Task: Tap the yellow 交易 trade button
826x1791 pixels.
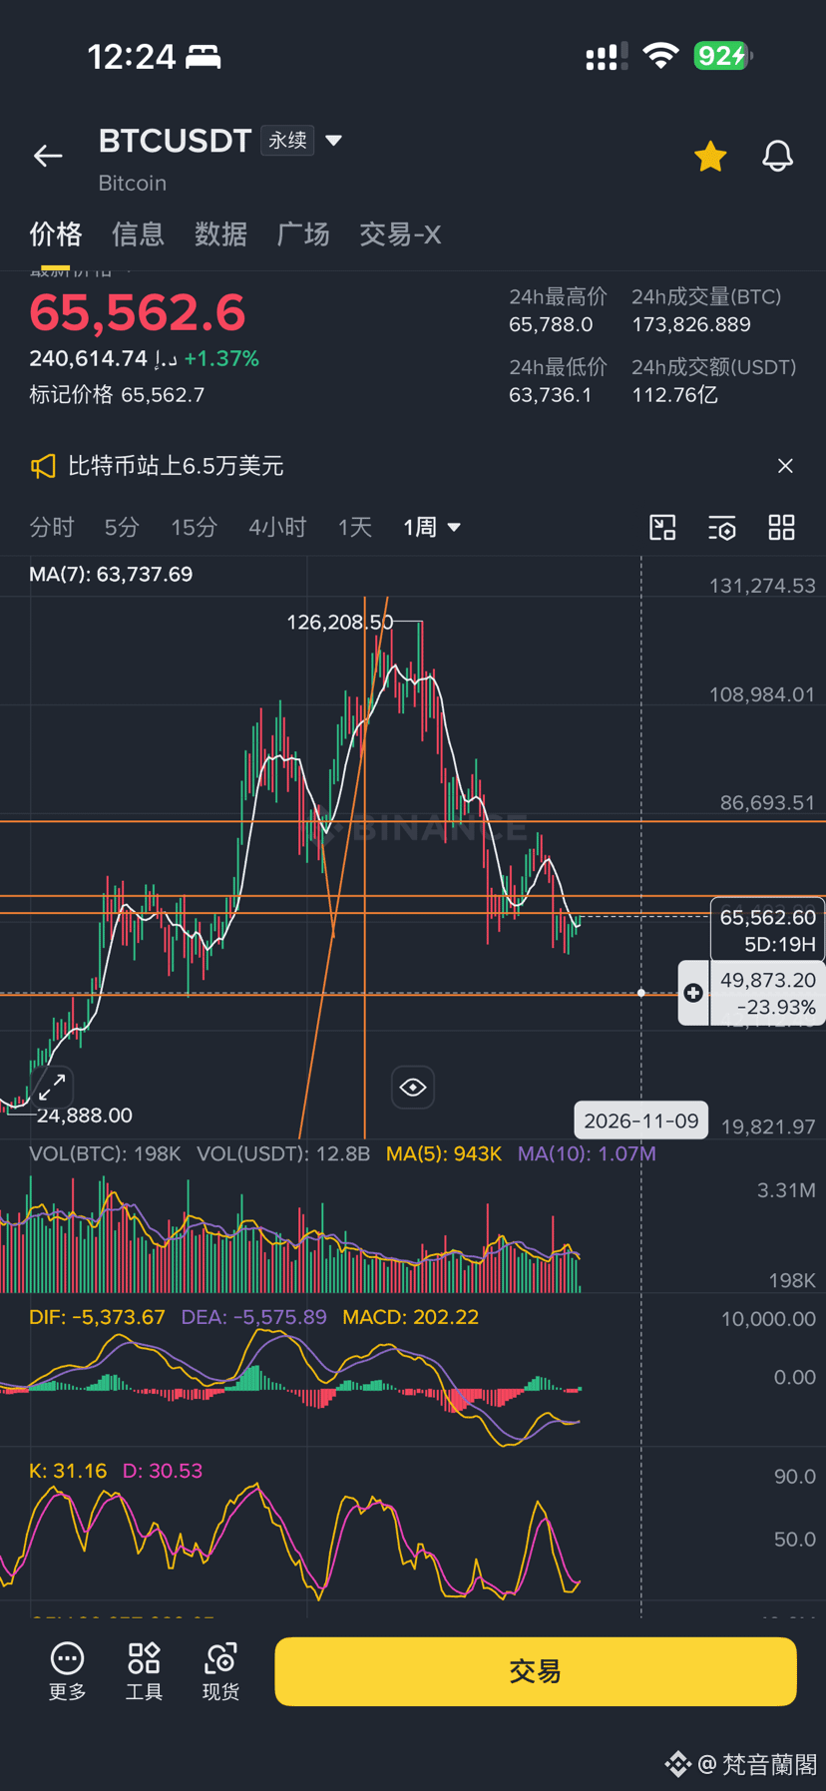Action: 536,1671
